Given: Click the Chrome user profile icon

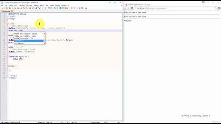Looking at the screenshot, I should 203,2.
